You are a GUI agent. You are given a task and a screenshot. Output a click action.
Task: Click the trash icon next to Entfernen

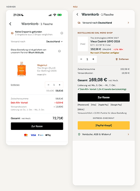[x=117, y=59]
